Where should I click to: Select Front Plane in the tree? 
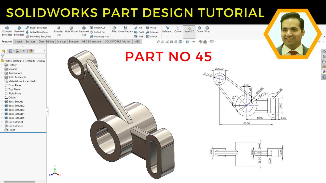coord(13,85)
